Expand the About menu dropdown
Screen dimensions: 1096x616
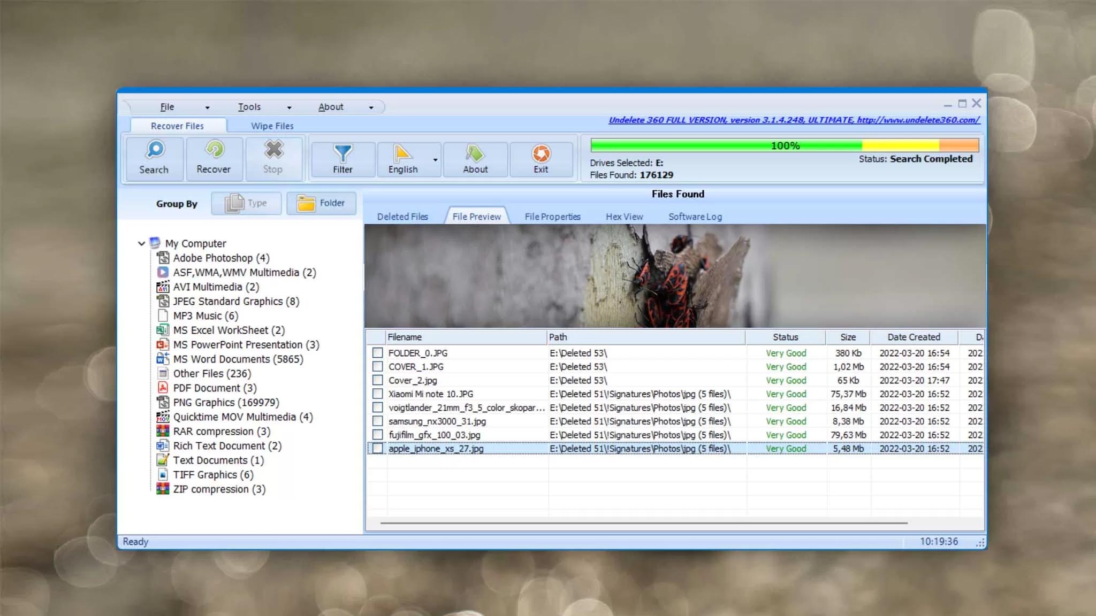371,106
